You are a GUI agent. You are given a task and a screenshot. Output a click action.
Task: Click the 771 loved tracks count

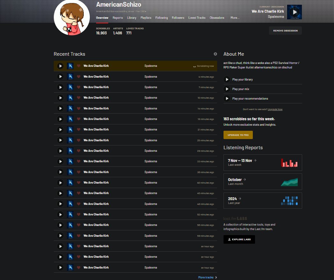[129, 33]
